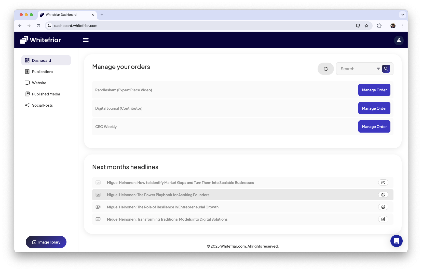Edit the Resilience in Entrepreneurial Growth headline
422x271 pixels.
pos(383,207)
